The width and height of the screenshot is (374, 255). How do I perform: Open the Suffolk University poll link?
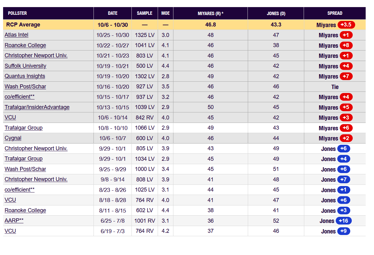click(x=25, y=66)
